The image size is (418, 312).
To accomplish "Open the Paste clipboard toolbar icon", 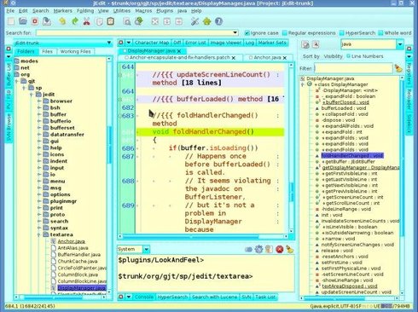I will pyautogui.click(x=111, y=21).
